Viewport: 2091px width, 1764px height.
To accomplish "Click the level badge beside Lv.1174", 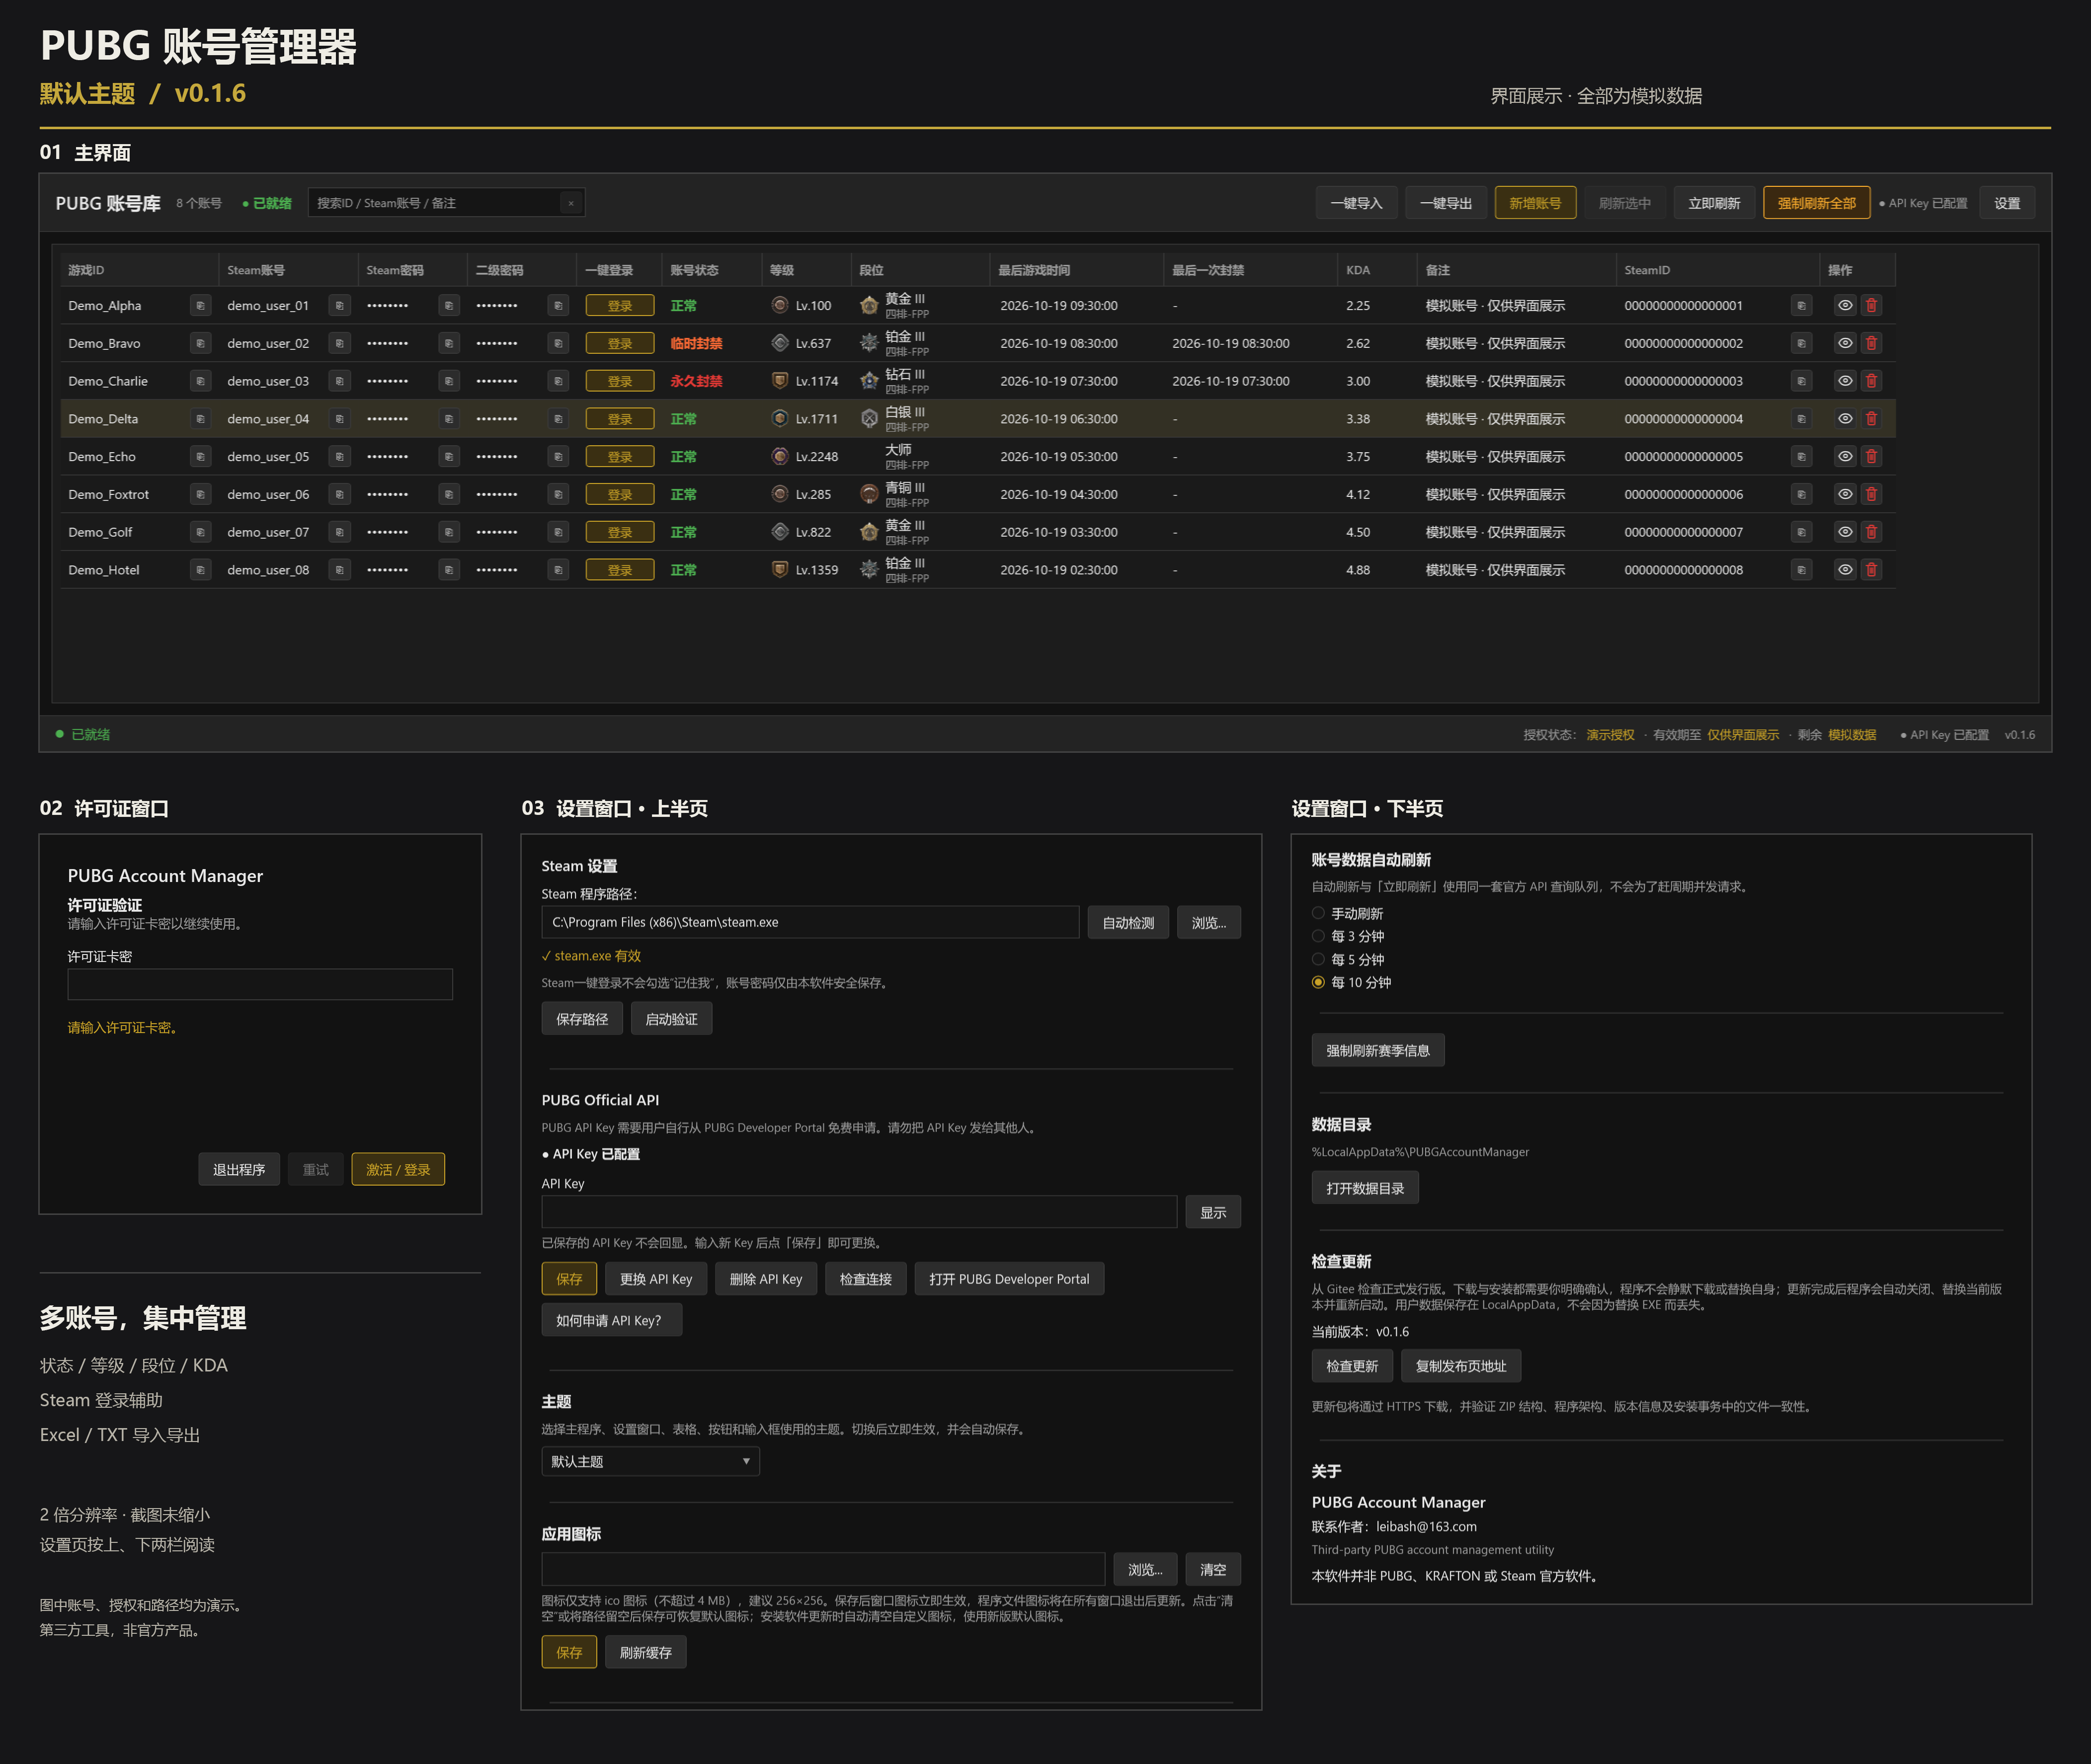I will [780, 381].
